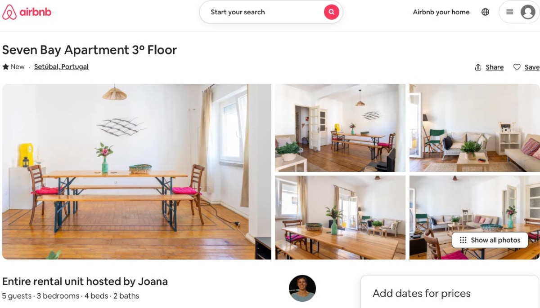Open the top middle dining room photo
Screen dimensions: 540x308
point(340,128)
